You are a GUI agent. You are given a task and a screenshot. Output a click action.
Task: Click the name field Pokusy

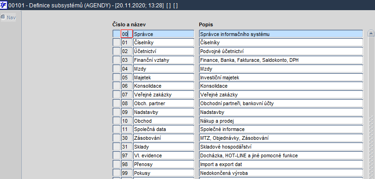[164, 173]
